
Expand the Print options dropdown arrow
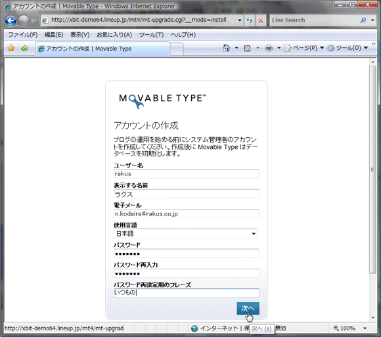click(279, 48)
